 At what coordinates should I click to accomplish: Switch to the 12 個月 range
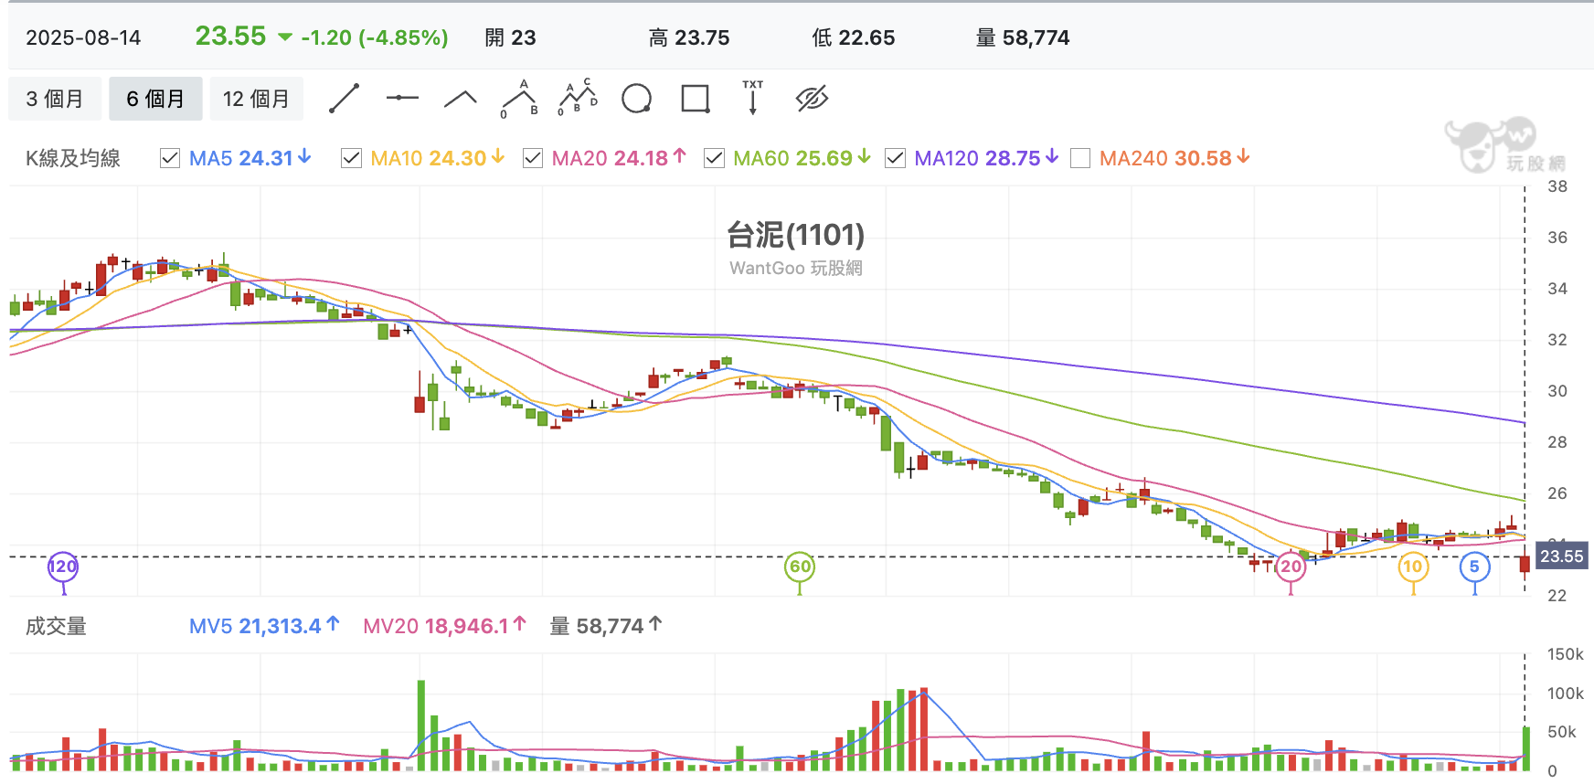(x=257, y=99)
